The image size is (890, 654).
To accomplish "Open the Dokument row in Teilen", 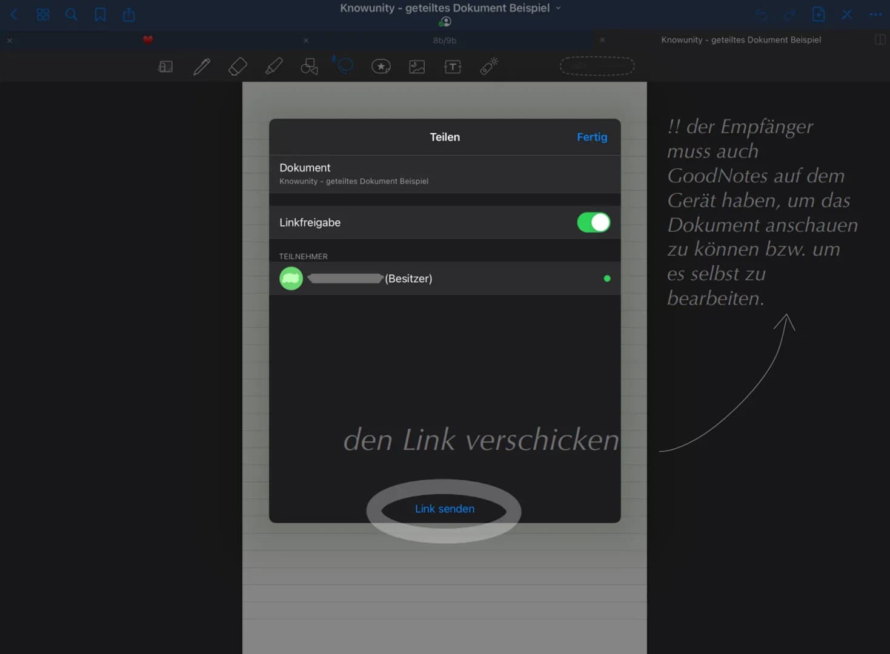I will (445, 174).
